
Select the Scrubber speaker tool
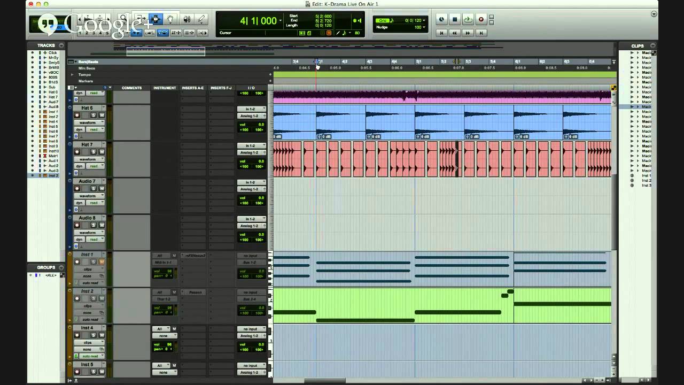187,19
